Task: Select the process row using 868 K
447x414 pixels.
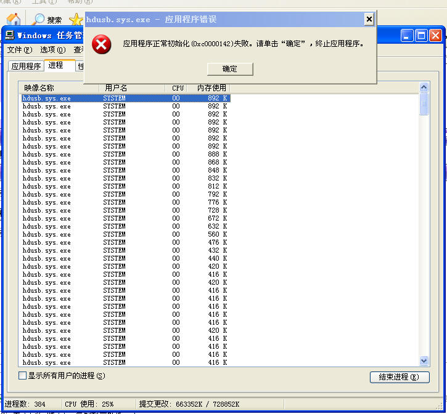Action: coord(125,162)
